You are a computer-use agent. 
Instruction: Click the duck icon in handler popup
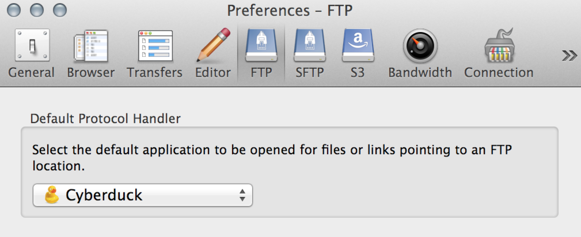(52, 195)
